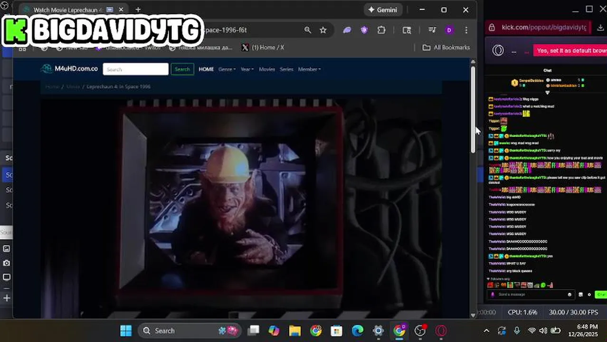Open the purple shield extension icon

(x=364, y=30)
